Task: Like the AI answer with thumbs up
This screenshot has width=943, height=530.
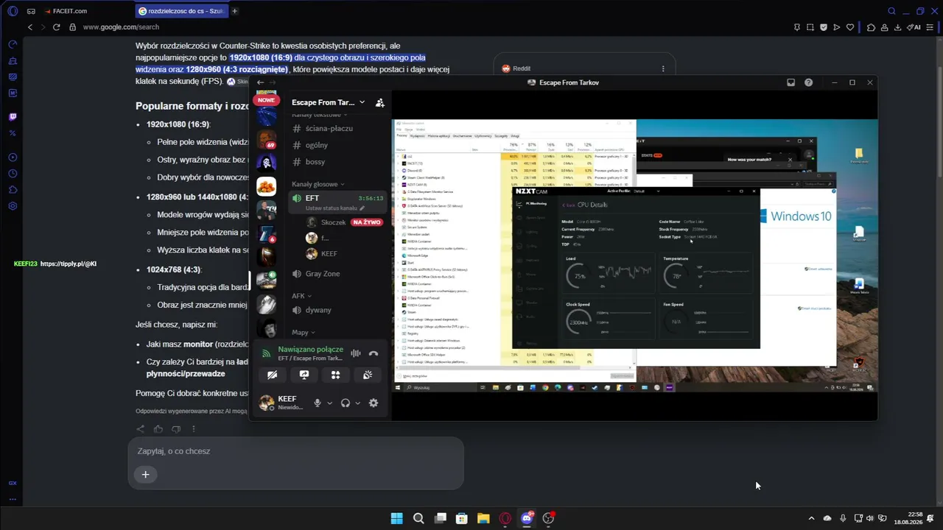Action: [158, 429]
